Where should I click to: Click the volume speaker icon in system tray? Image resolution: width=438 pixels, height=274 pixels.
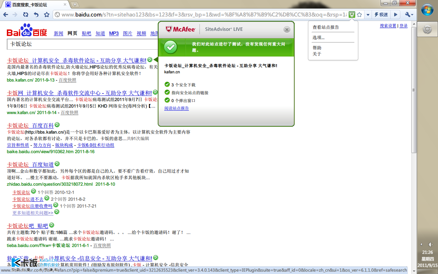click(x=430, y=244)
